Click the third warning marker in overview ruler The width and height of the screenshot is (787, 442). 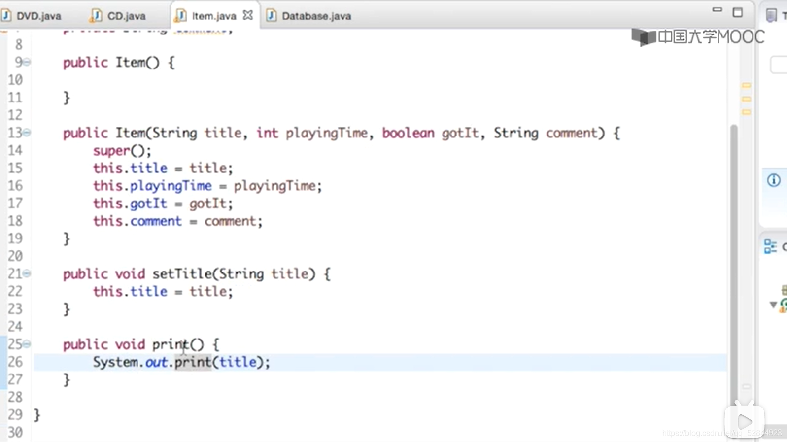[747, 112]
